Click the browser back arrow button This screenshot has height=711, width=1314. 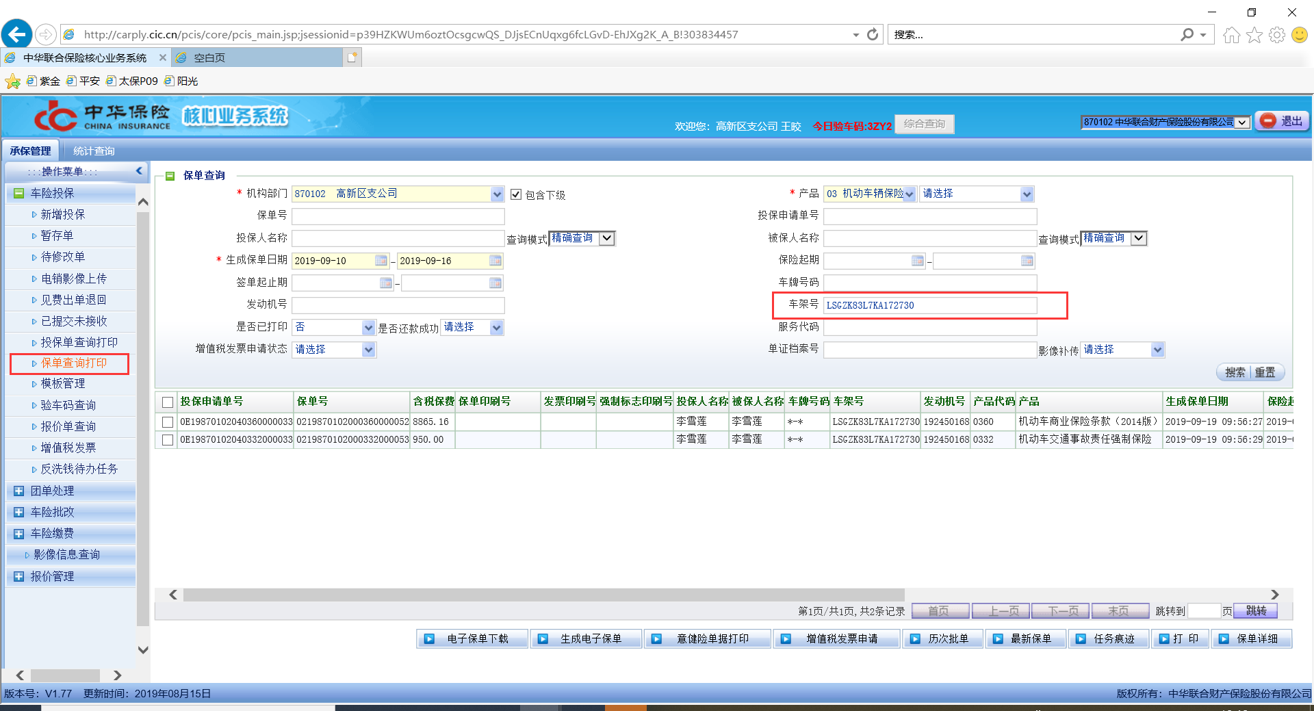click(16, 34)
